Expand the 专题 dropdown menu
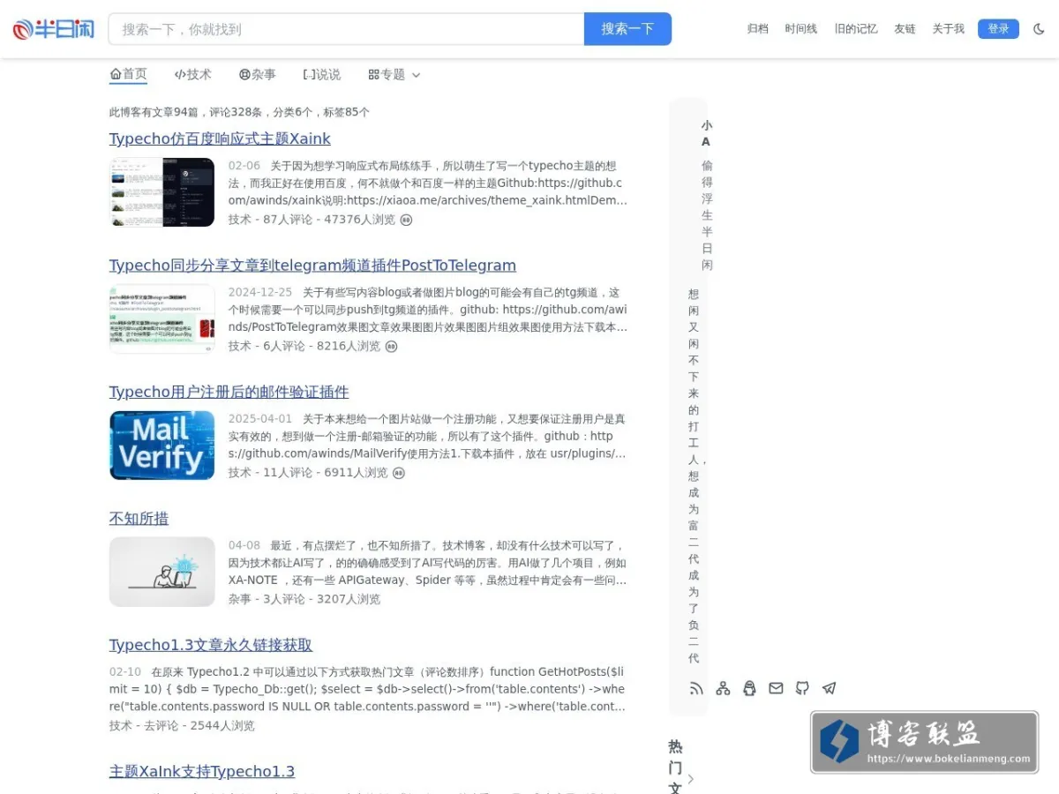This screenshot has height=794, width=1059. (394, 75)
